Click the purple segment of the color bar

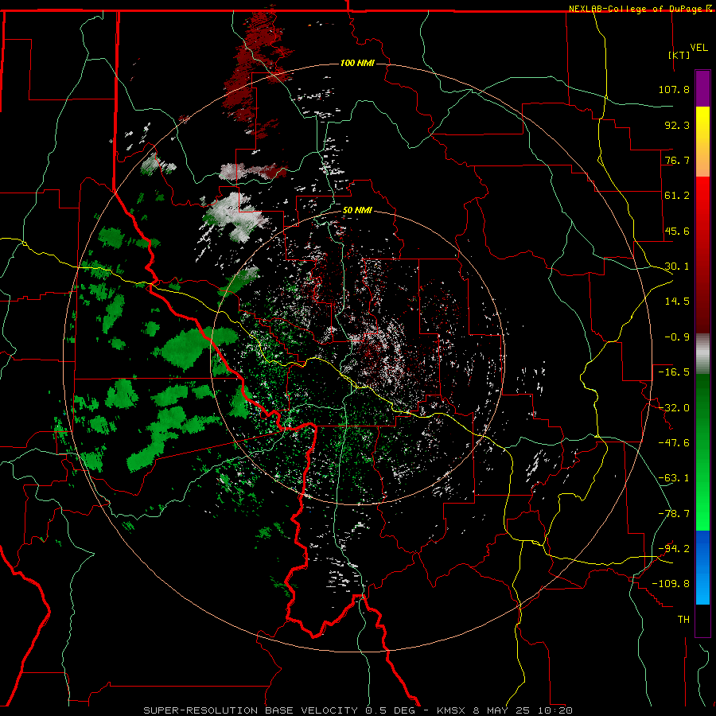(702, 88)
